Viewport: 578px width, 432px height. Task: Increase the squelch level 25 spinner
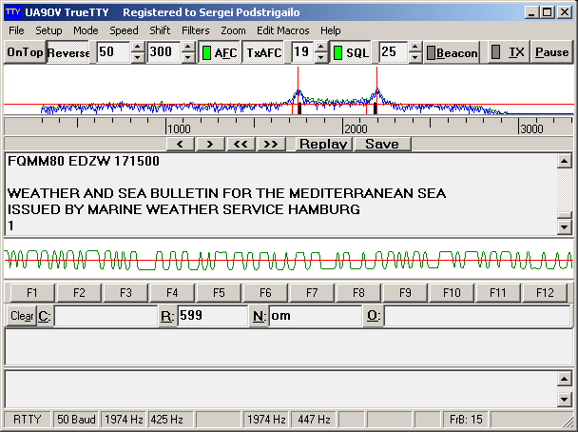point(414,48)
